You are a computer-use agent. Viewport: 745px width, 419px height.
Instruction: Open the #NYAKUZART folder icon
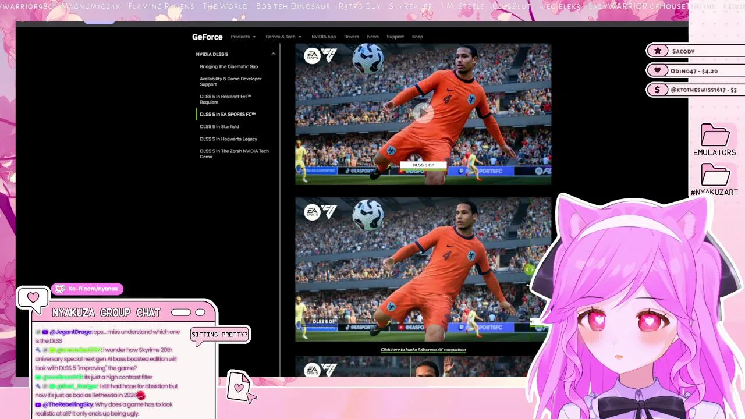pos(715,179)
